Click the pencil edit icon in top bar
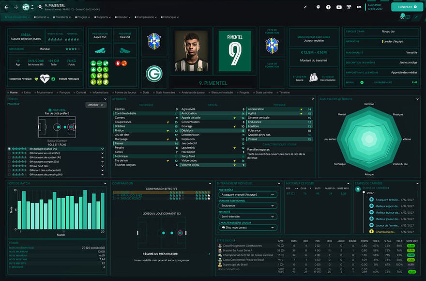The image size is (426, 281). (x=305, y=7)
